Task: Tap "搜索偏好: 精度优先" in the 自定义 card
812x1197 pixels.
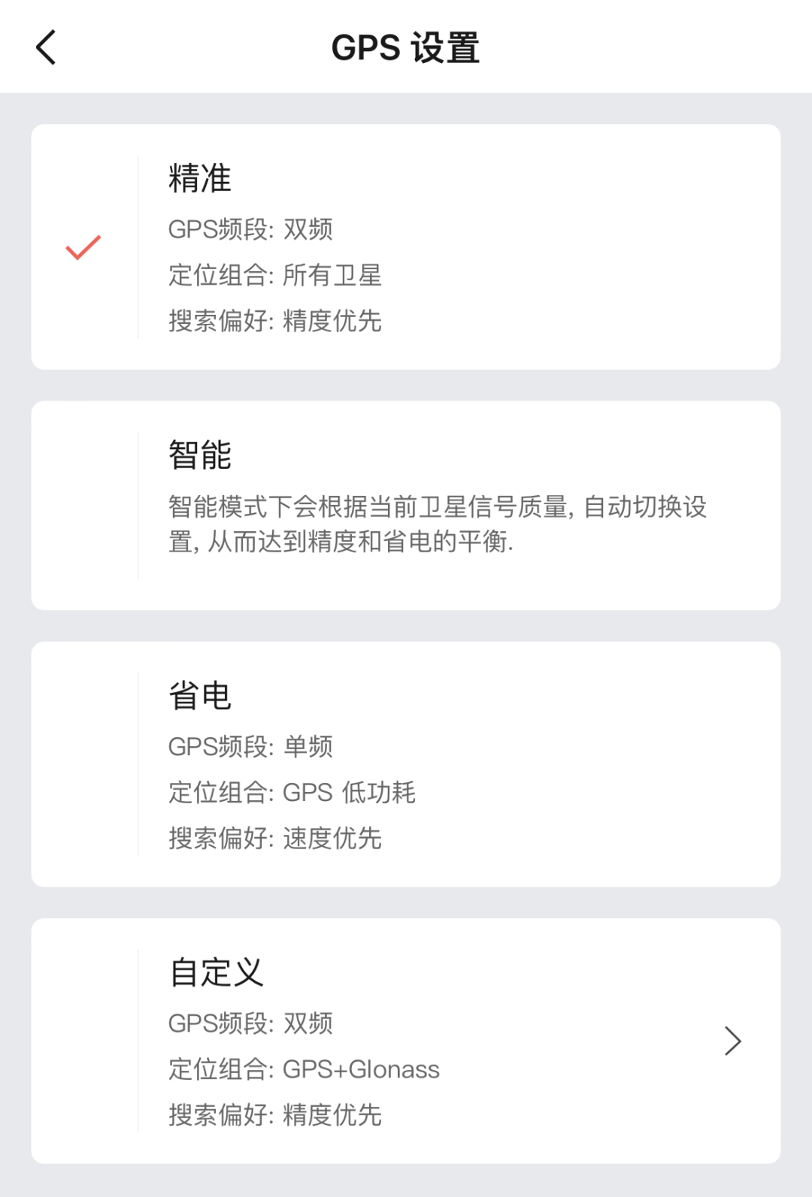Action: pyautogui.click(x=275, y=1114)
